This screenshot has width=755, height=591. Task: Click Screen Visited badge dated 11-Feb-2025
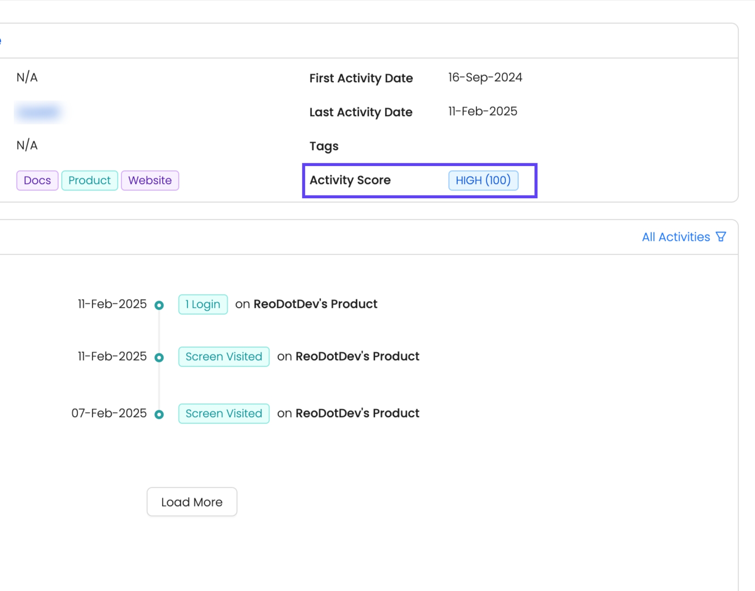pyautogui.click(x=224, y=357)
